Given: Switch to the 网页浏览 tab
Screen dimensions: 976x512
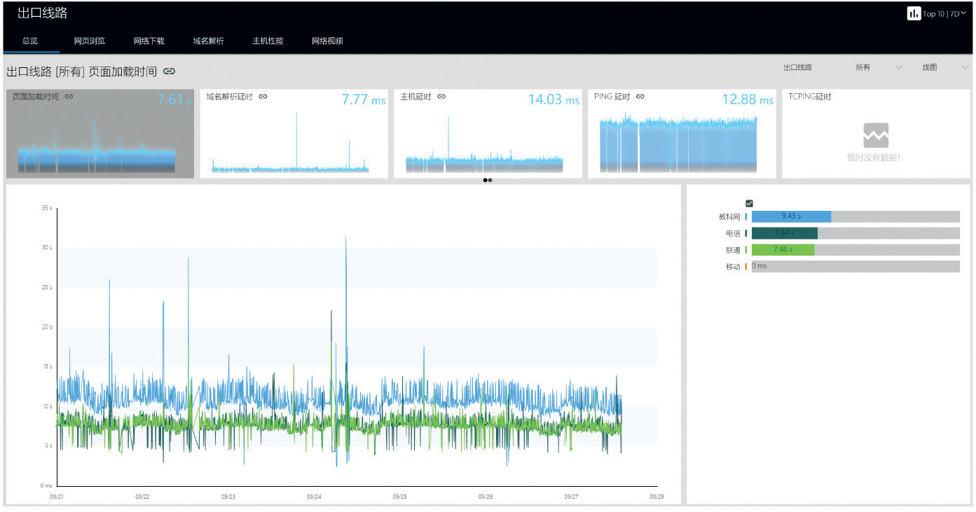Looking at the screenshot, I should click(90, 41).
